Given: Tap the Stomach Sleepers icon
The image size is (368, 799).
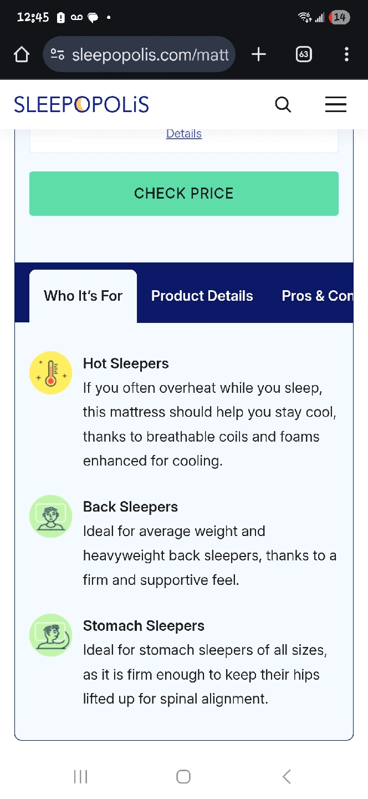Looking at the screenshot, I should click(x=50, y=635).
